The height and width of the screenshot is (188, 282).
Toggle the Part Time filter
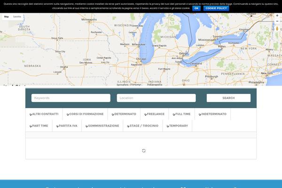tap(39, 126)
